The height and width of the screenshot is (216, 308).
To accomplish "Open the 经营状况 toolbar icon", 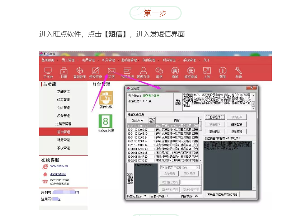I will (x=127, y=73).
